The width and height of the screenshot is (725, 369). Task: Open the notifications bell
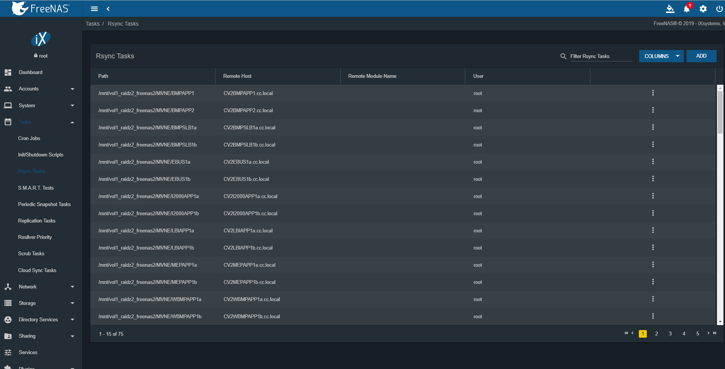pos(686,9)
